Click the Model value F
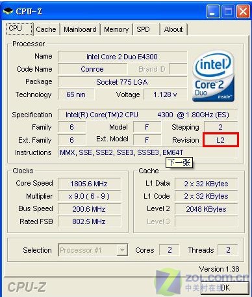252x297 pixels. pyautogui.click(x=147, y=127)
